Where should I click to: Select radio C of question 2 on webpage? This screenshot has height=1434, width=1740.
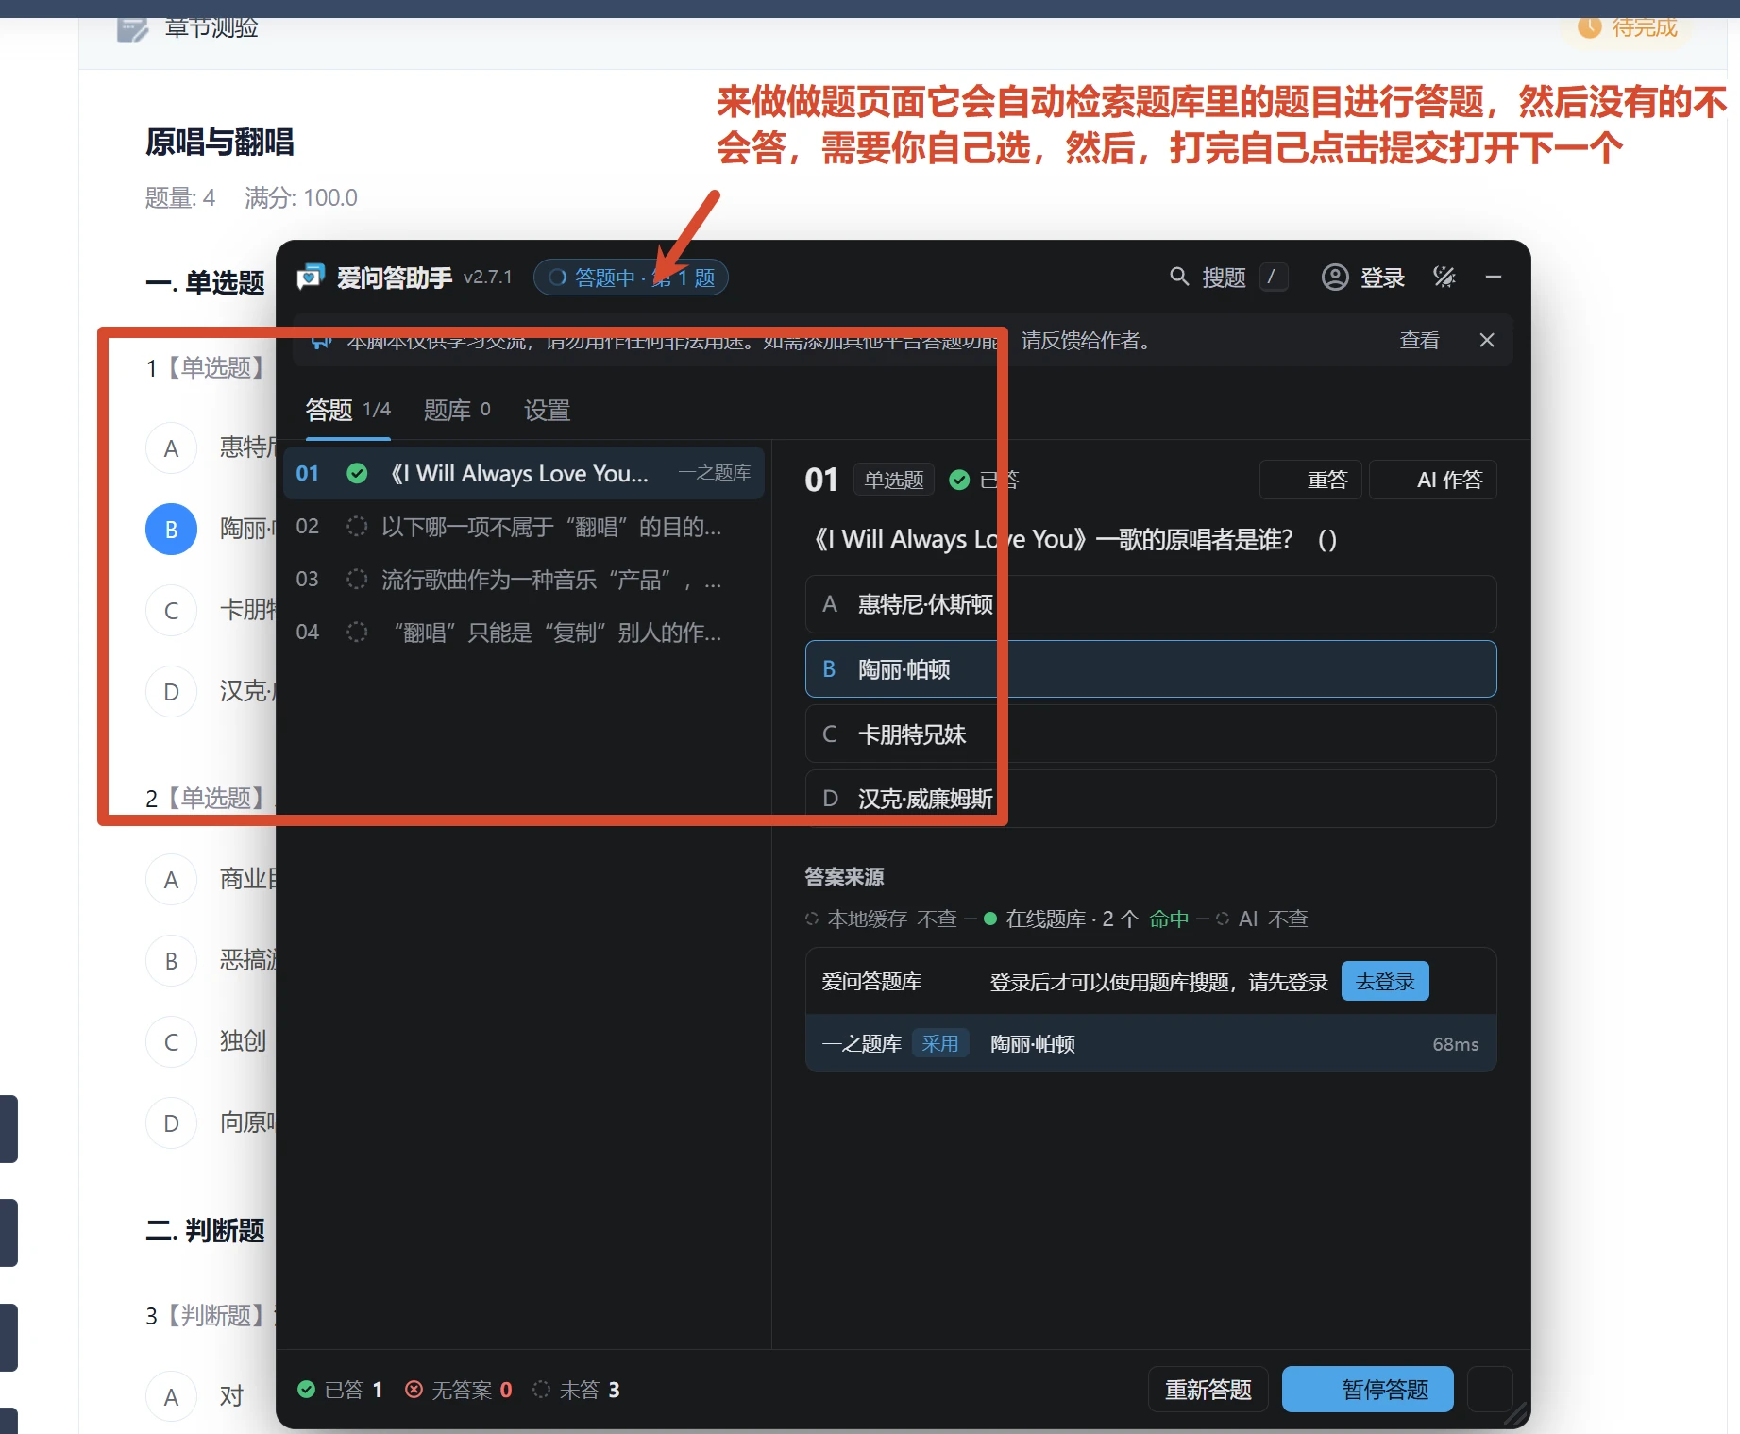[x=171, y=1042]
